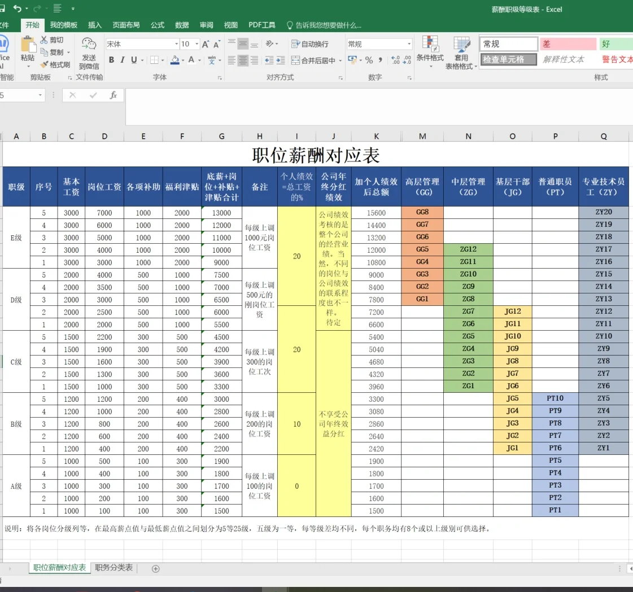Increase indent icon

point(281,60)
